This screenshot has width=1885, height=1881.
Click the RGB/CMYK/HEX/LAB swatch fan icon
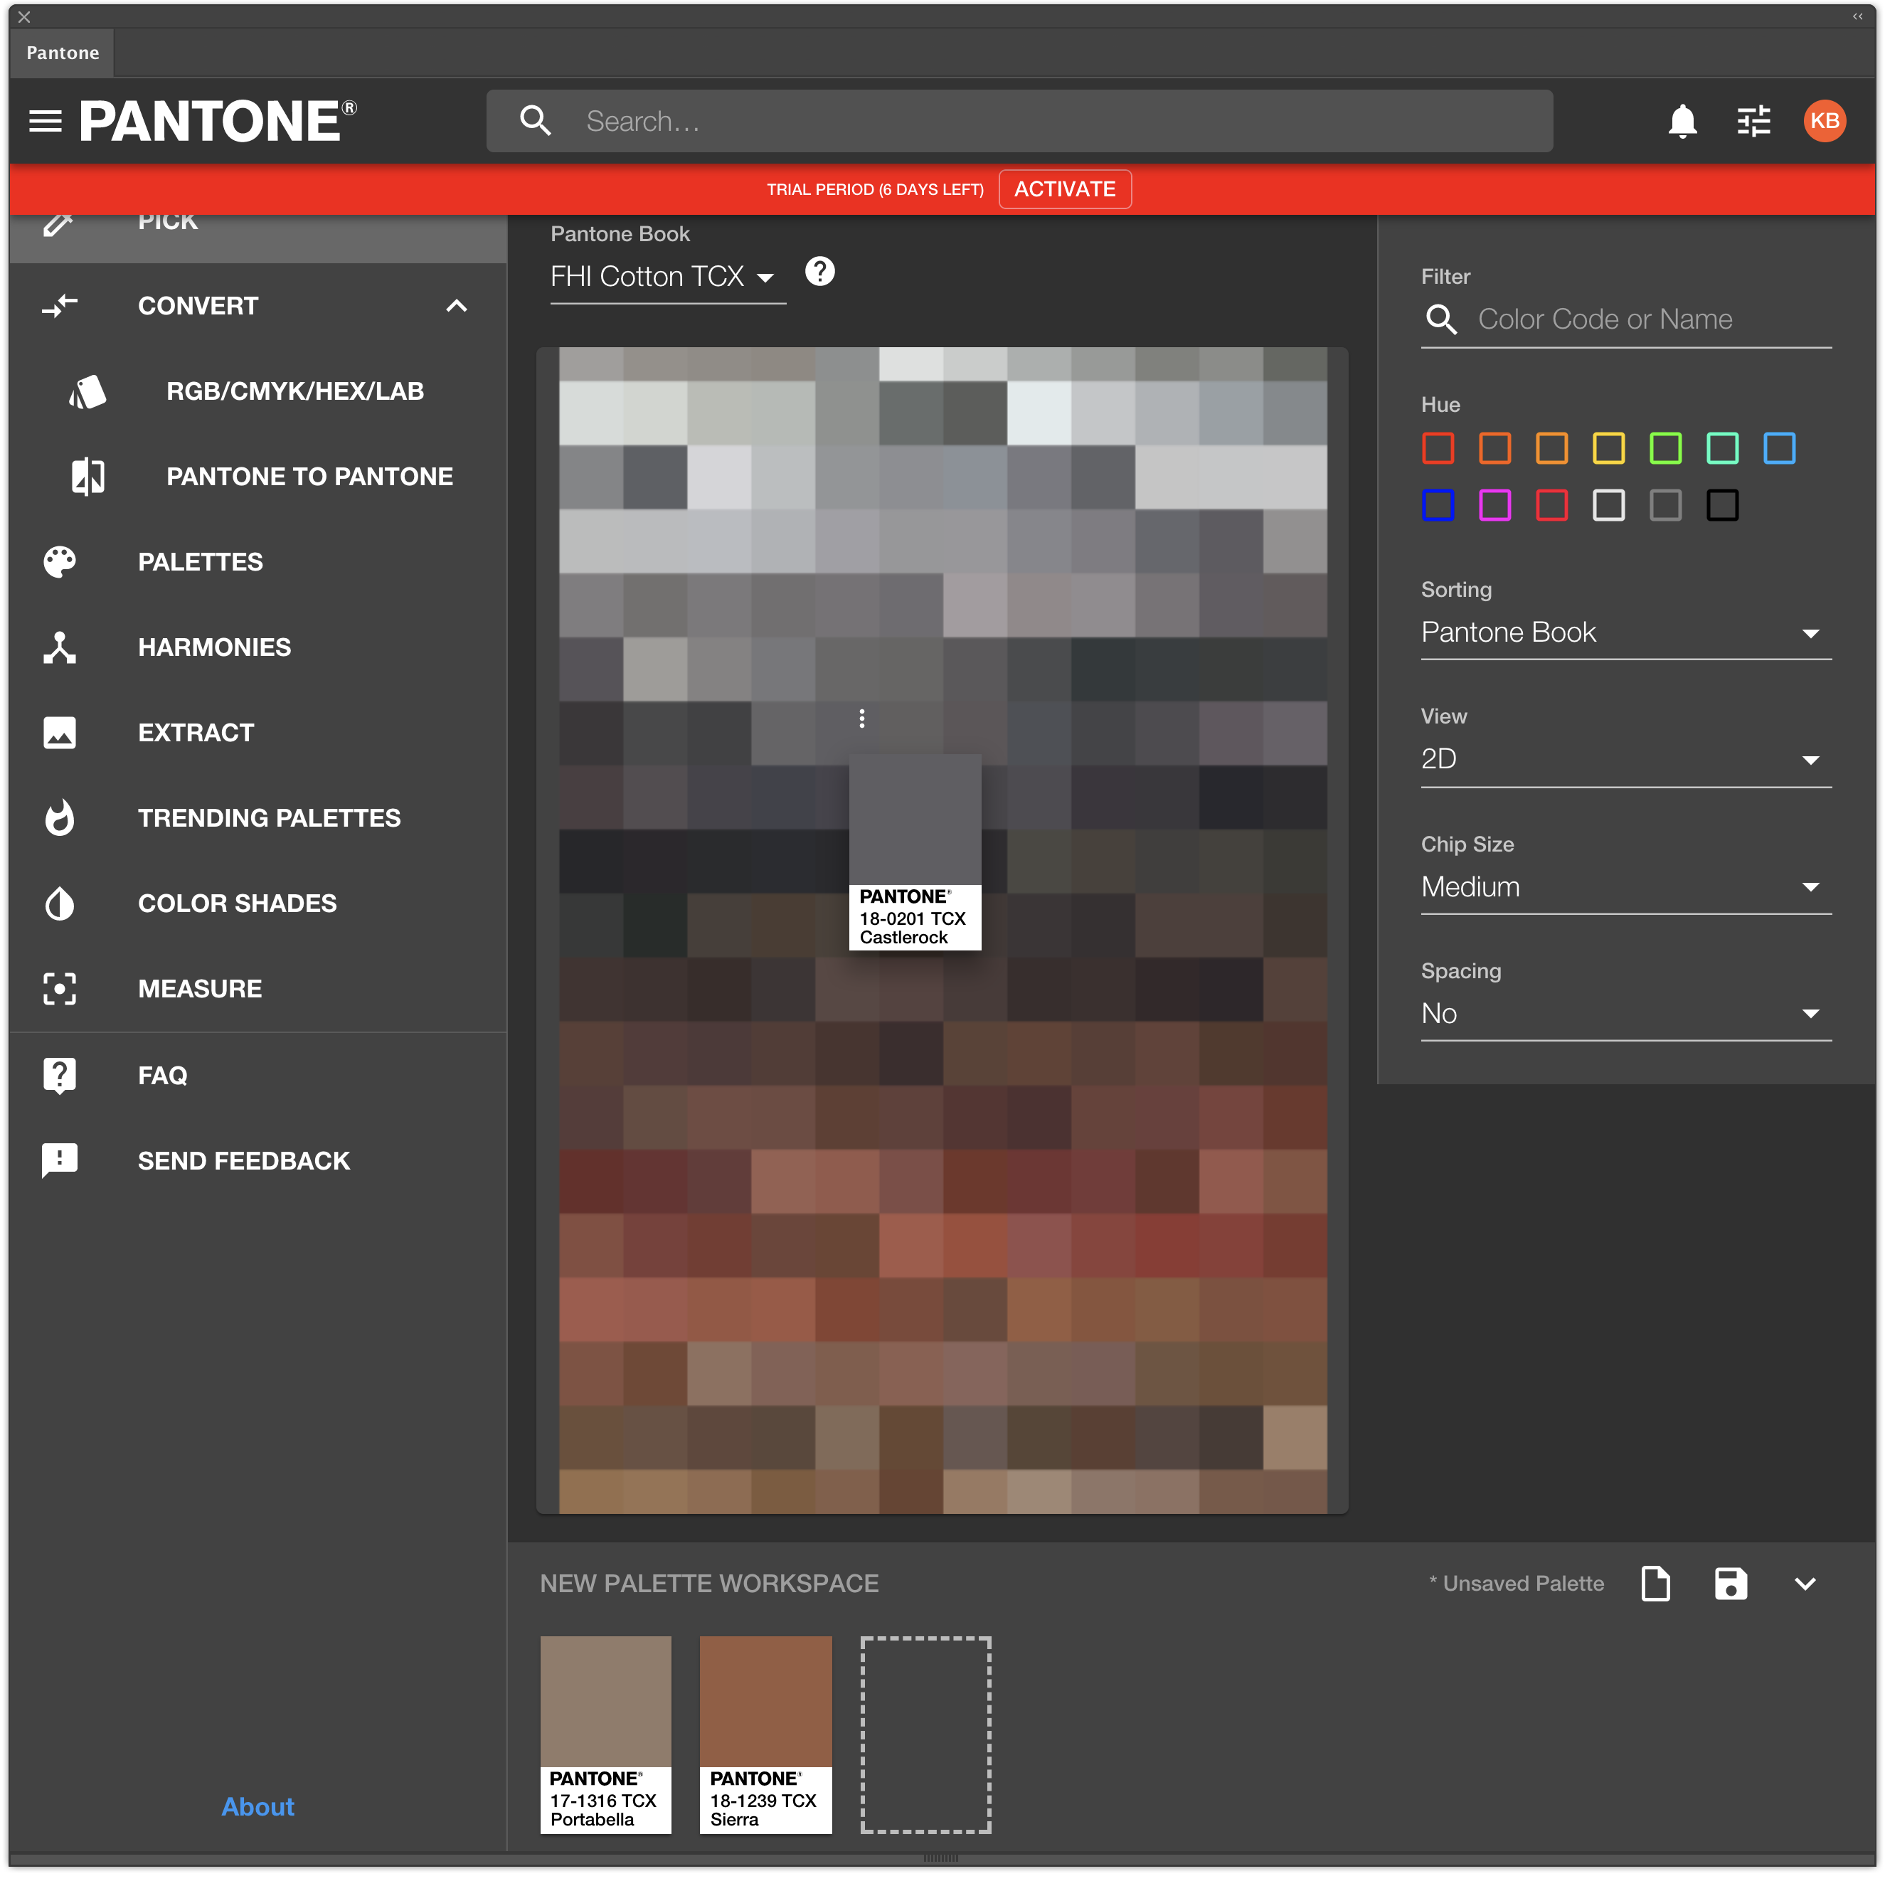tap(87, 391)
